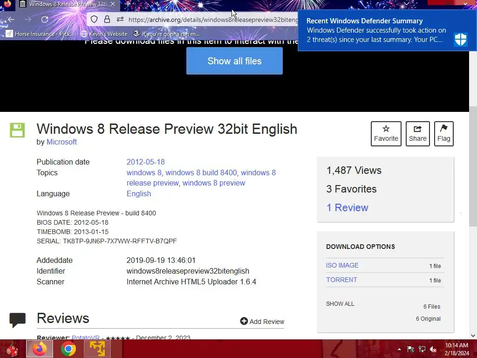Click the green floppy disk software icon
Image resolution: width=477 pixels, height=358 pixels.
17,131
